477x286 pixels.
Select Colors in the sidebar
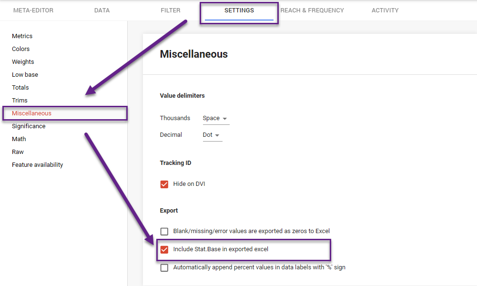21,49
